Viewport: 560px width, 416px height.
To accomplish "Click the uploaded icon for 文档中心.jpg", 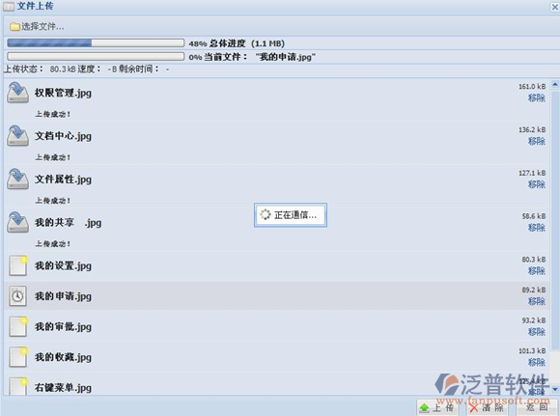I will click(17, 136).
